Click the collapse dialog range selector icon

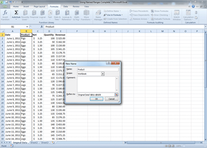click(116, 95)
